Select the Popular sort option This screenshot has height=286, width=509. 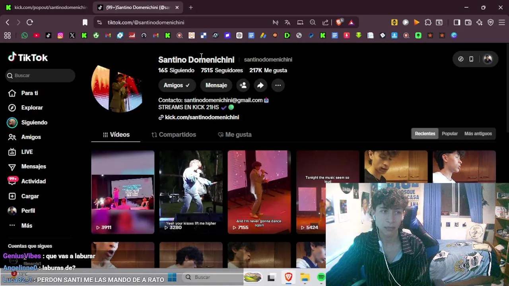(450, 133)
